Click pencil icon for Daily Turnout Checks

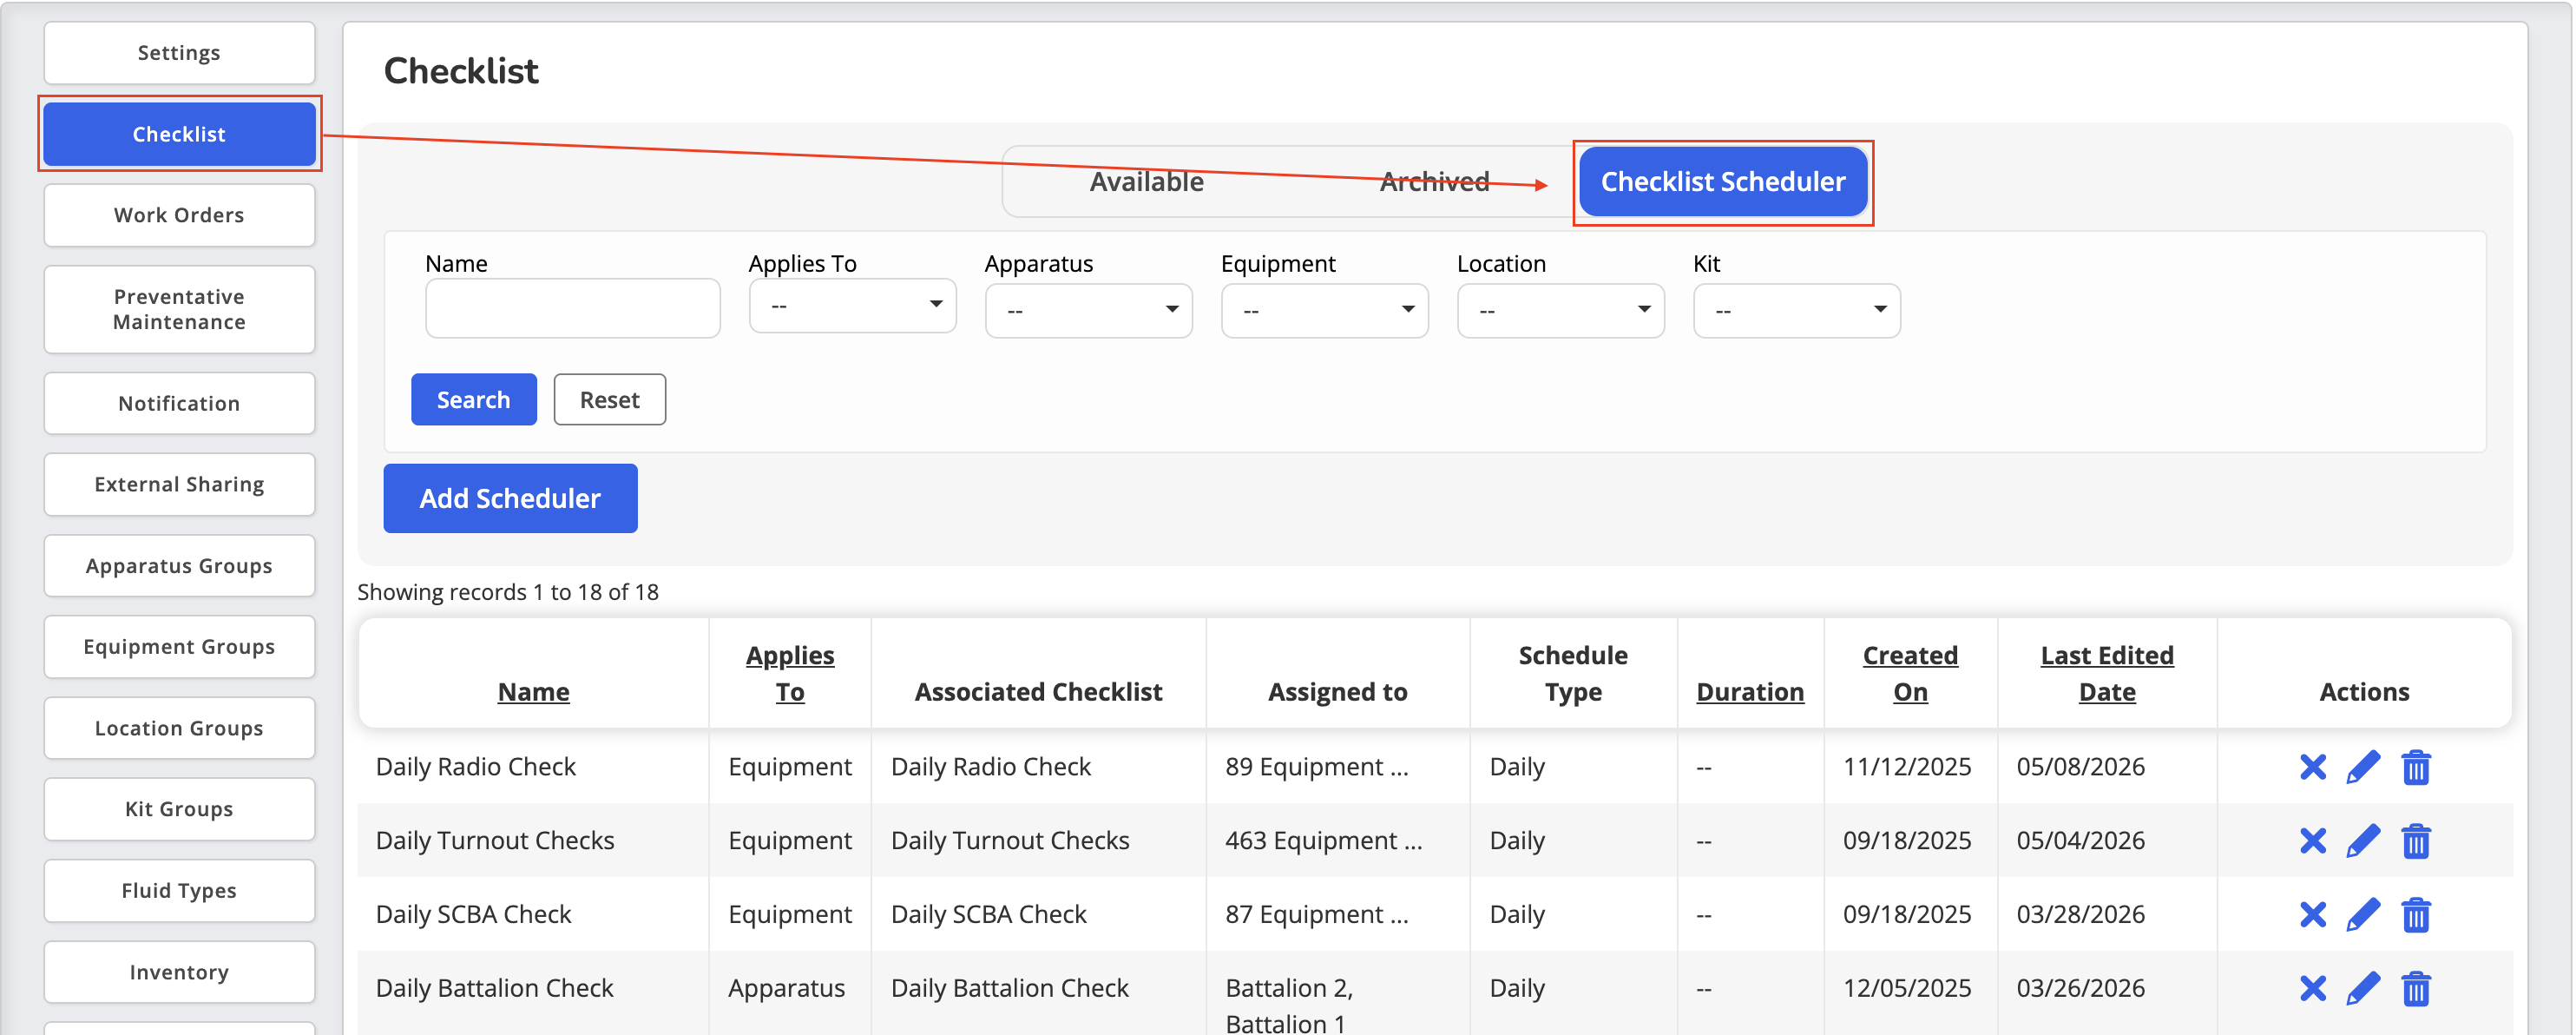[2363, 841]
